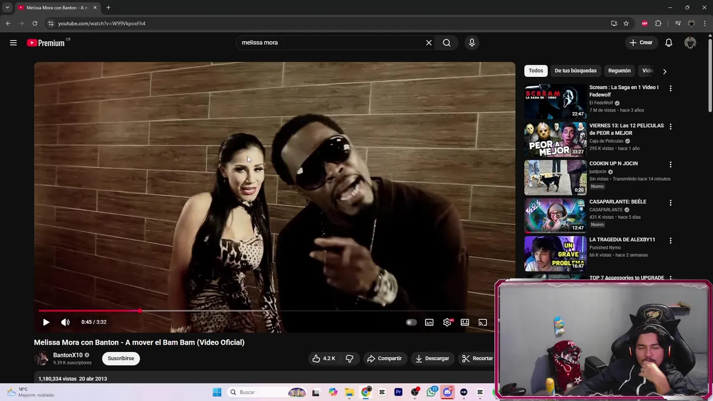Click the Descargar download button
Screen dimensions: 713x401
pyautogui.click(x=432, y=358)
